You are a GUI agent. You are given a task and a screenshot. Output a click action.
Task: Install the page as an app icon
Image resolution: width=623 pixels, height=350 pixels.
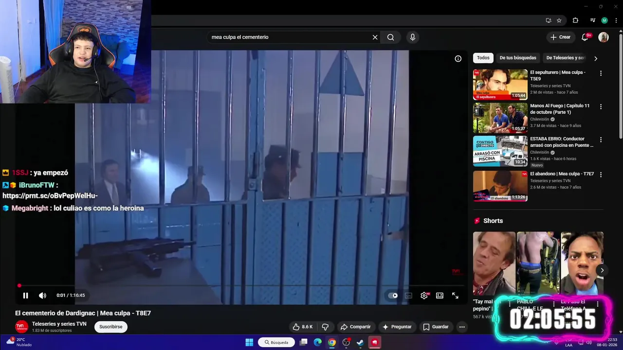[x=549, y=20]
